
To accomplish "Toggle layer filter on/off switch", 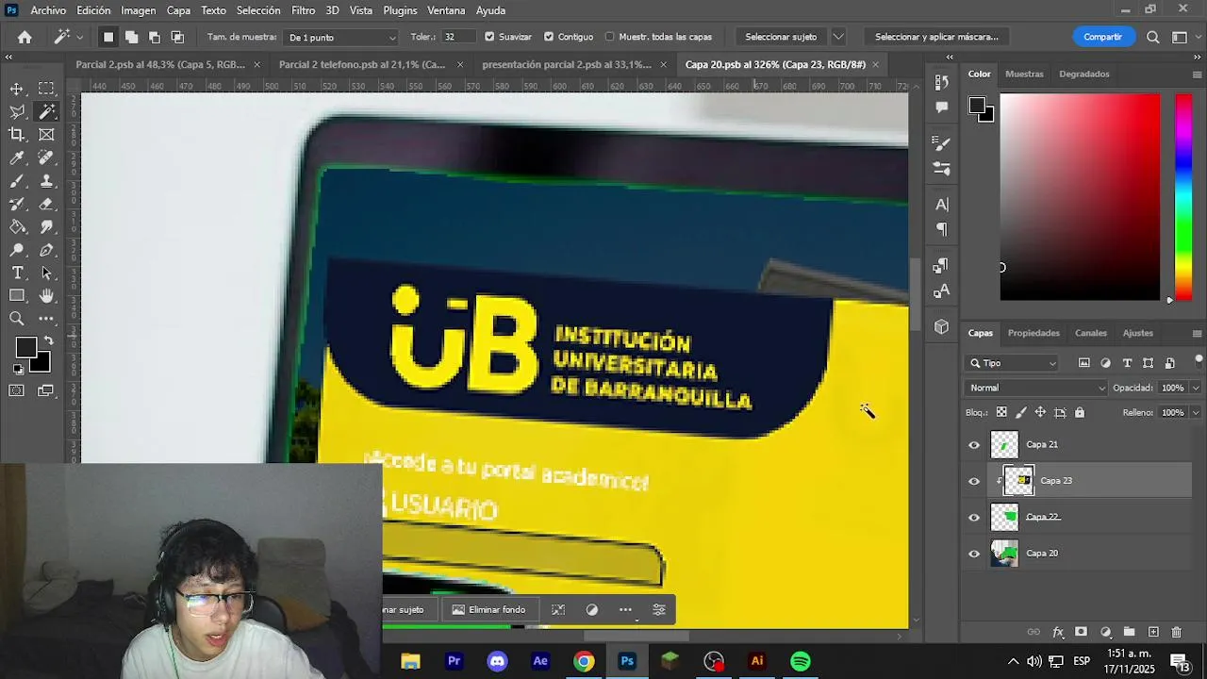I will click(1199, 361).
